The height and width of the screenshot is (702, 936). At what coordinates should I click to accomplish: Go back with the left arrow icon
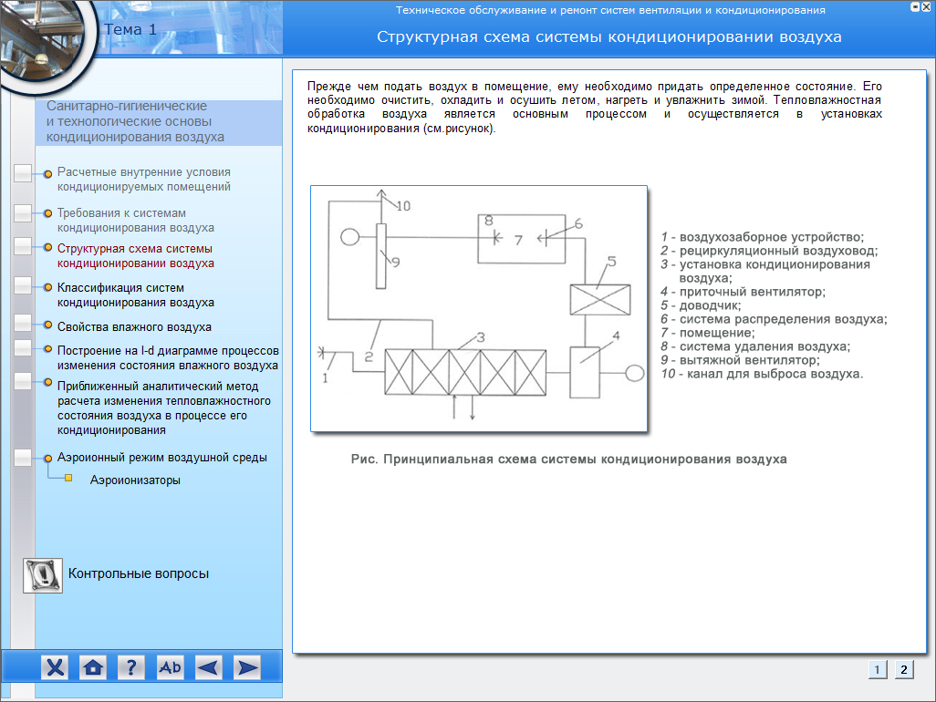point(209,667)
